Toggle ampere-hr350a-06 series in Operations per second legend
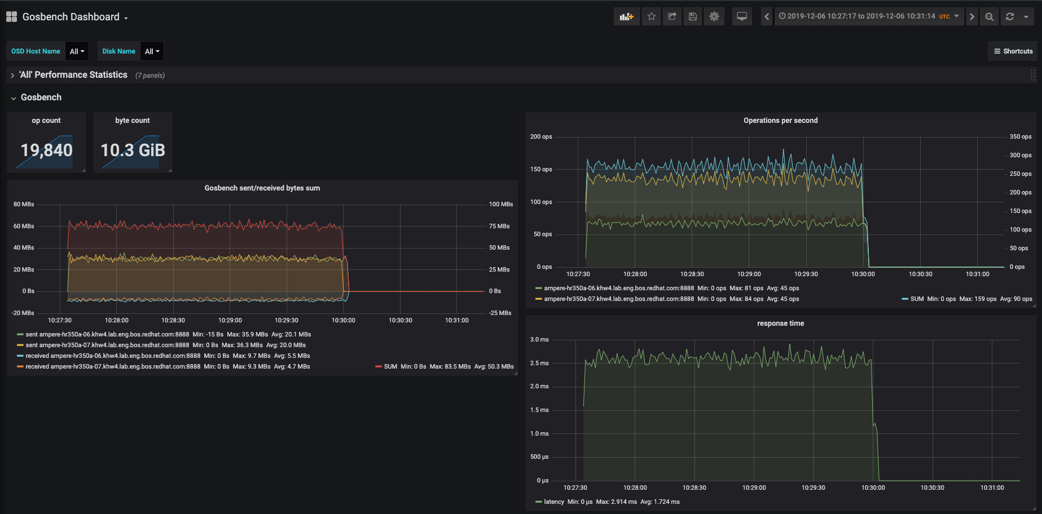 pyautogui.click(x=619, y=289)
